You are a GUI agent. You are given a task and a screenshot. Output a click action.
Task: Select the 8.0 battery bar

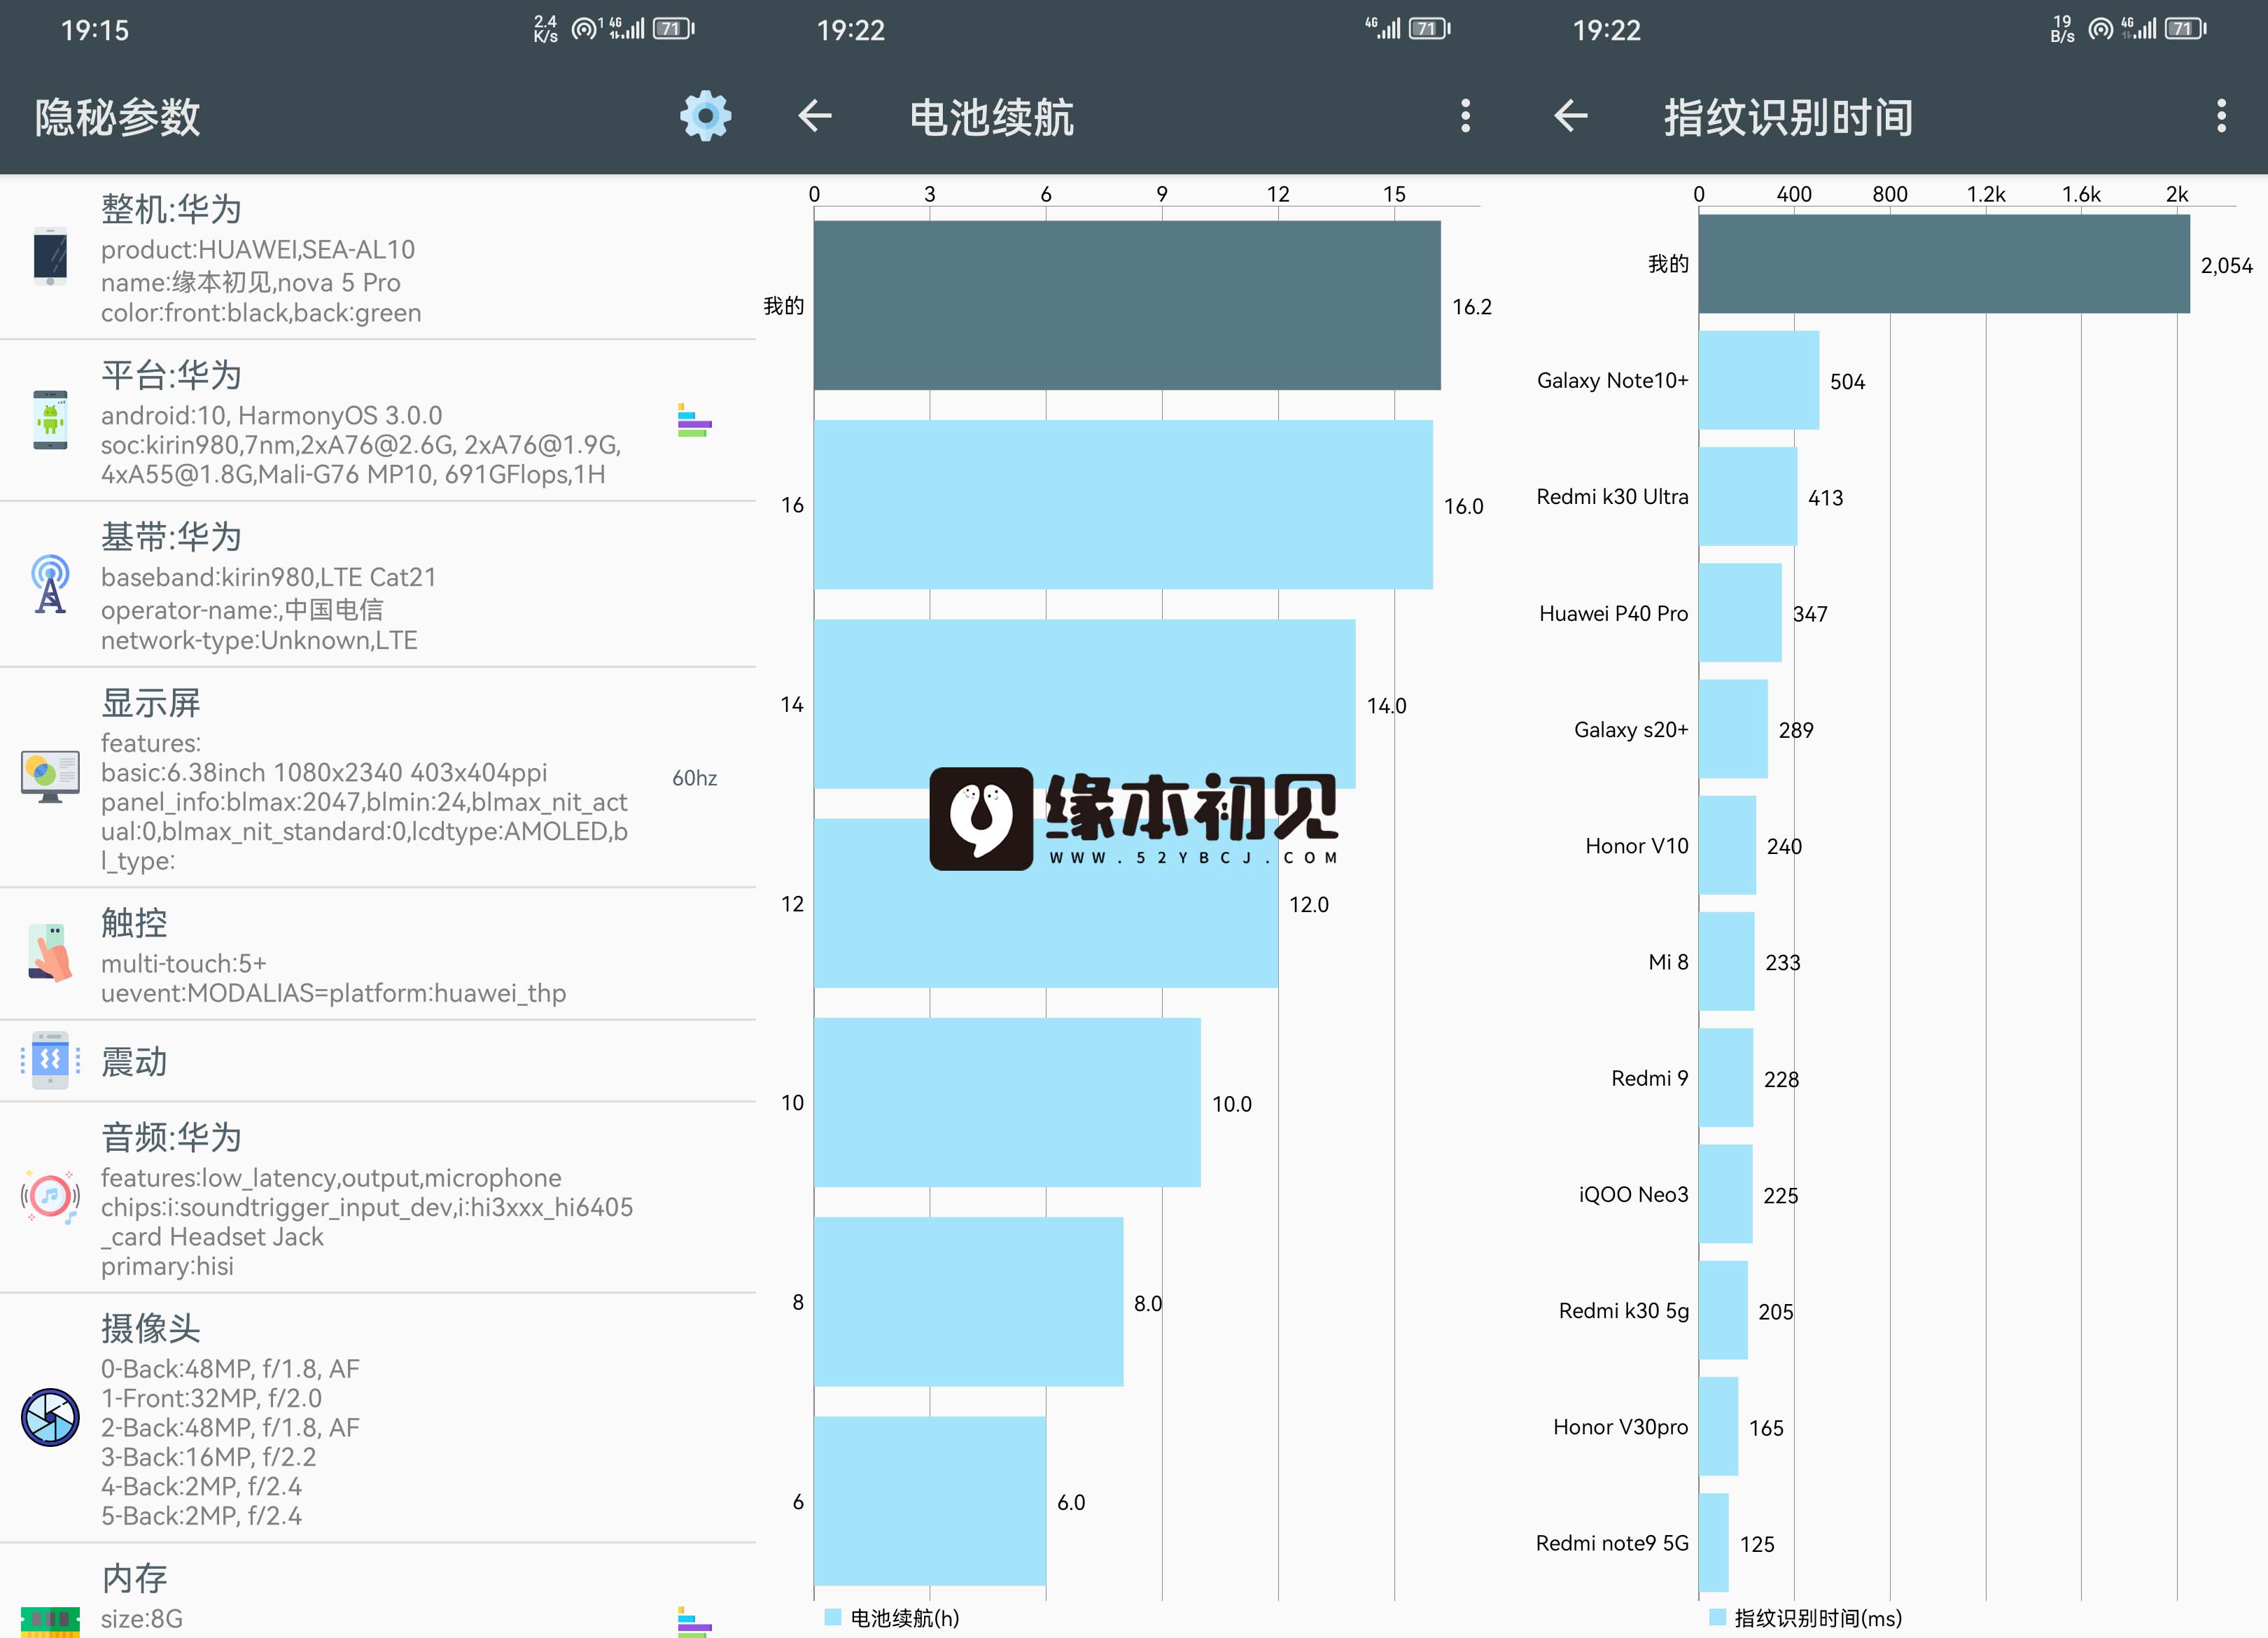[968, 1301]
